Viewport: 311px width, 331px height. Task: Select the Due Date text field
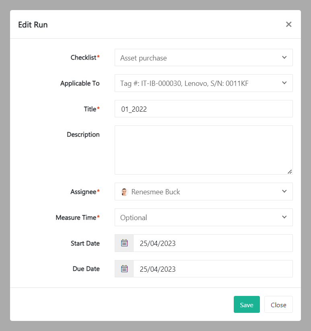[x=212, y=269]
